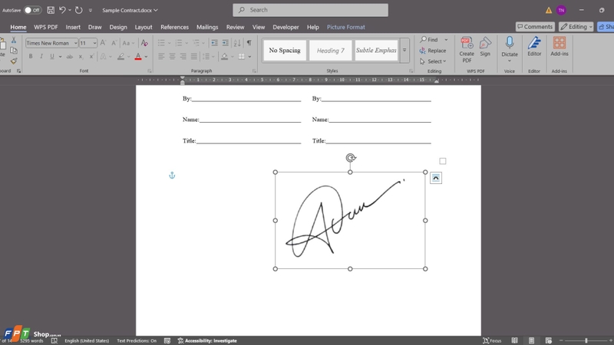Open line and paragraph spacing
This screenshot has width=614, height=345.
click(207, 57)
